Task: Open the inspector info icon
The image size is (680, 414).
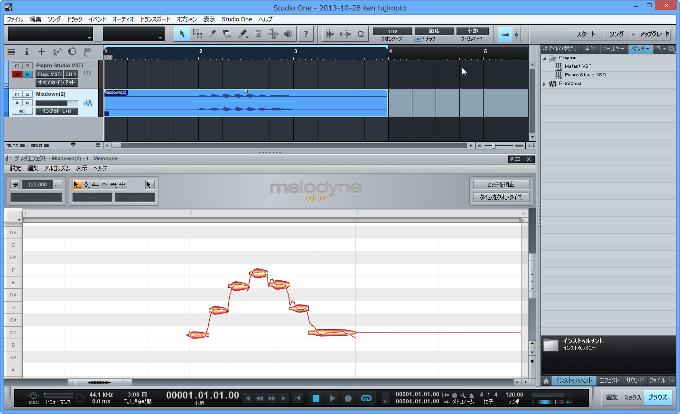Action: click(27, 52)
